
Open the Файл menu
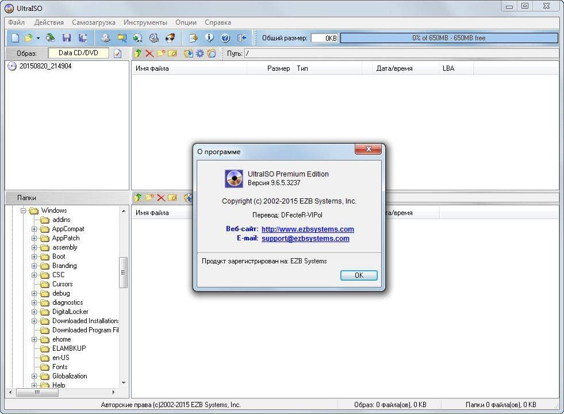[x=17, y=22]
